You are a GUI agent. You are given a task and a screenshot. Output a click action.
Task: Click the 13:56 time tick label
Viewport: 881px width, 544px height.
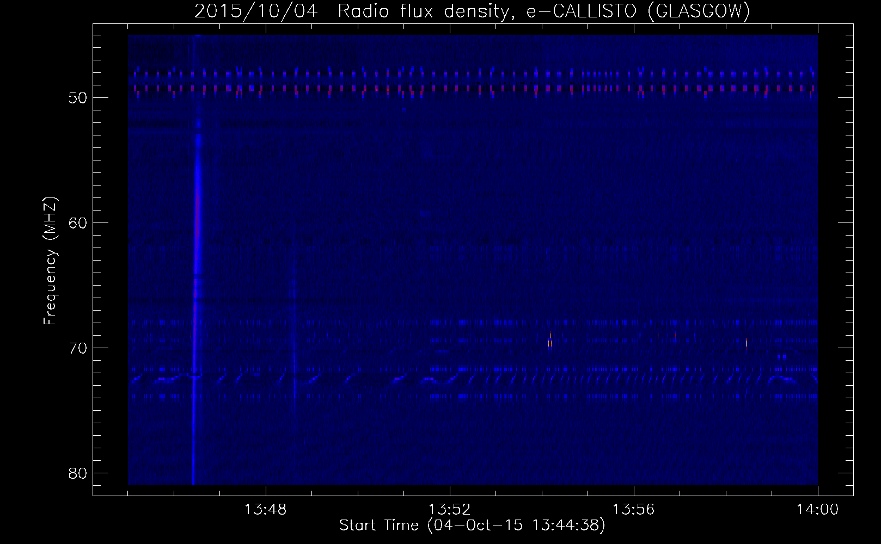pos(634,510)
